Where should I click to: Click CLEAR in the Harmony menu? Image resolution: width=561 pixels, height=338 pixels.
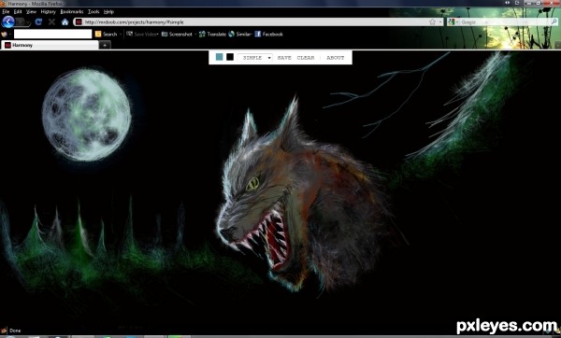coord(306,58)
